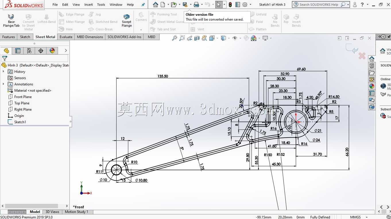Toggle the Select cursor tool

click(x=219, y=5)
